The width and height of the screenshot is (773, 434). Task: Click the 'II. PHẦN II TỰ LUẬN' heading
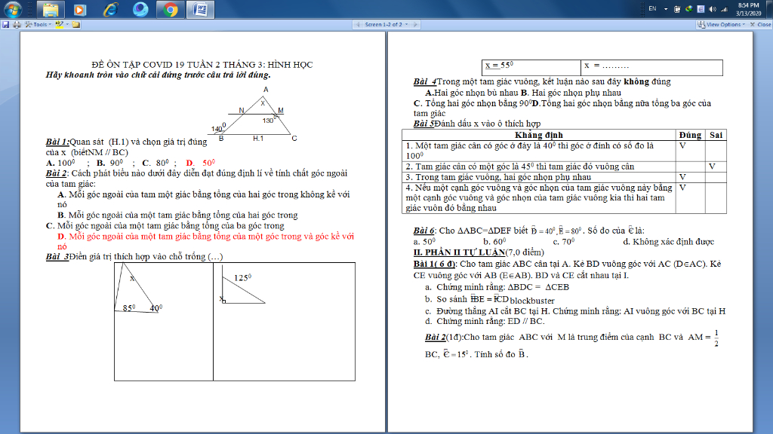(460, 252)
